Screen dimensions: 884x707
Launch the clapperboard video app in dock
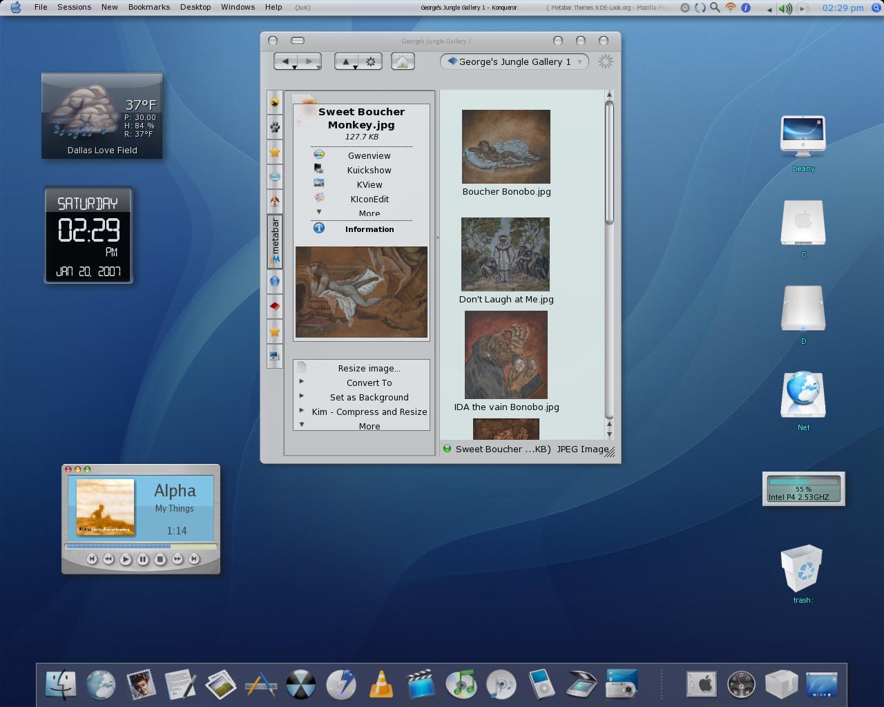point(421,684)
